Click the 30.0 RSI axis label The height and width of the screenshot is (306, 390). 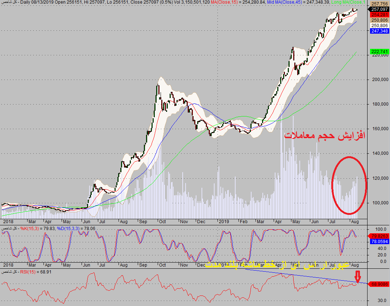(x=382, y=300)
